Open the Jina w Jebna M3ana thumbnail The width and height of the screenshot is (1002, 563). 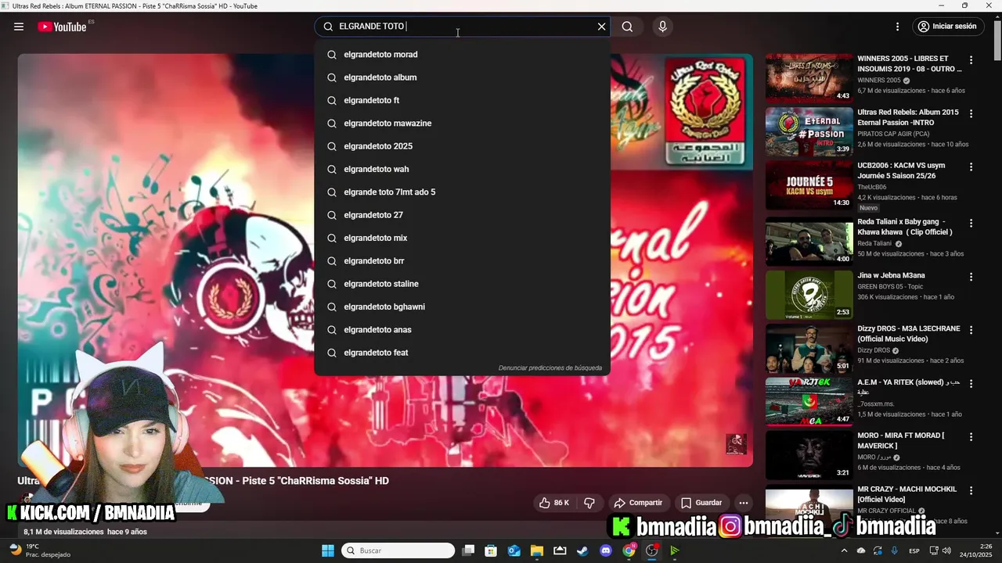click(809, 295)
